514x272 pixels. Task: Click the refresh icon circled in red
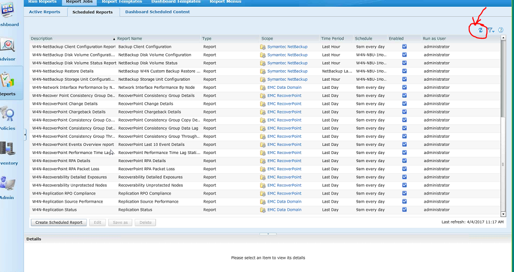[480, 30]
